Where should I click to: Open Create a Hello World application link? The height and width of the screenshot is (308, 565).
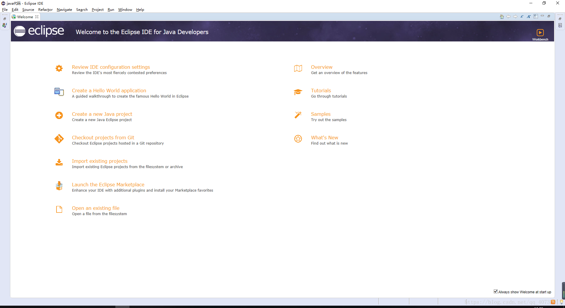click(x=109, y=91)
